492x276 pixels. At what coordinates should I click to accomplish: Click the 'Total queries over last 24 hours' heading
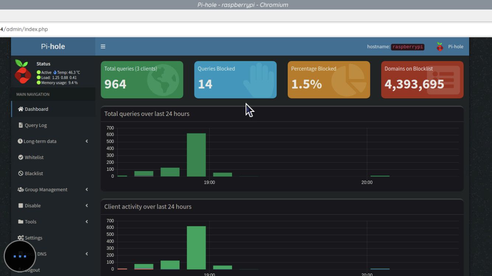[x=147, y=114]
